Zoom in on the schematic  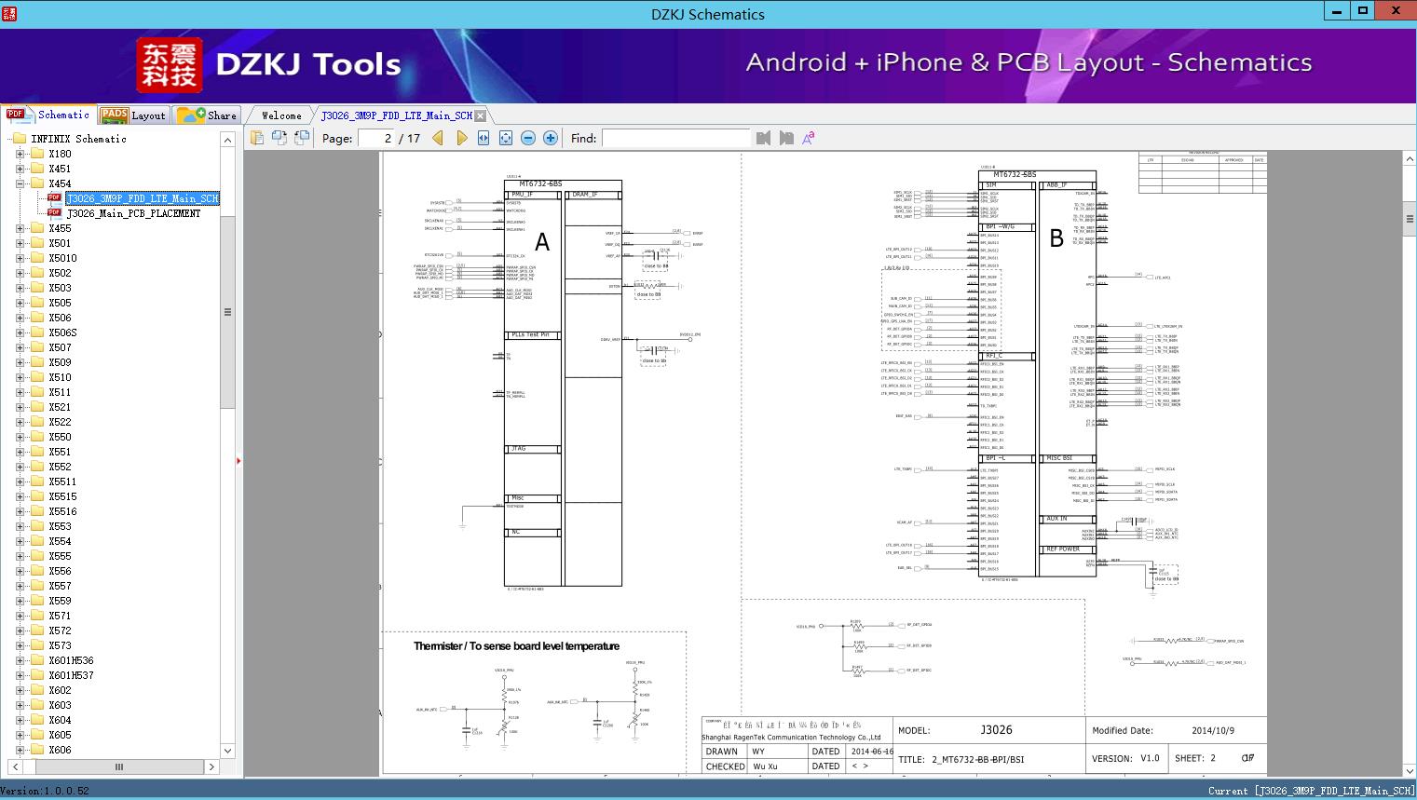coord(551,138)
